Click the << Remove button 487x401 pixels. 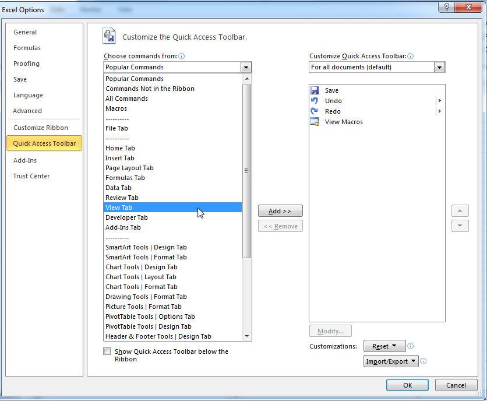coord(280,226)
